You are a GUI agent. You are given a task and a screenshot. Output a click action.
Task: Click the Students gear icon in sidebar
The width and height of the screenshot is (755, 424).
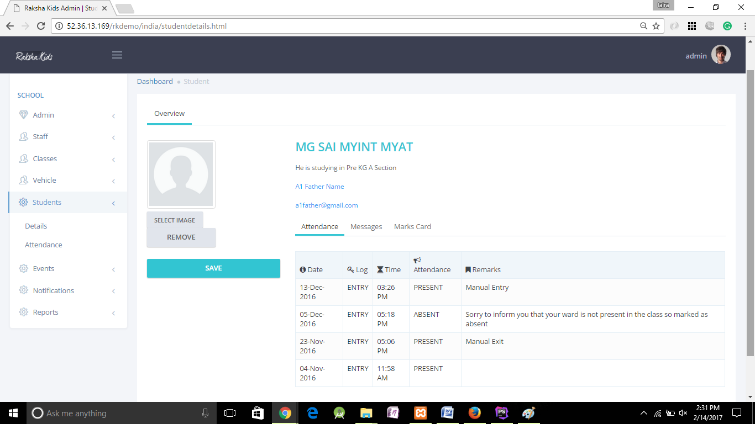pos(23,202)
